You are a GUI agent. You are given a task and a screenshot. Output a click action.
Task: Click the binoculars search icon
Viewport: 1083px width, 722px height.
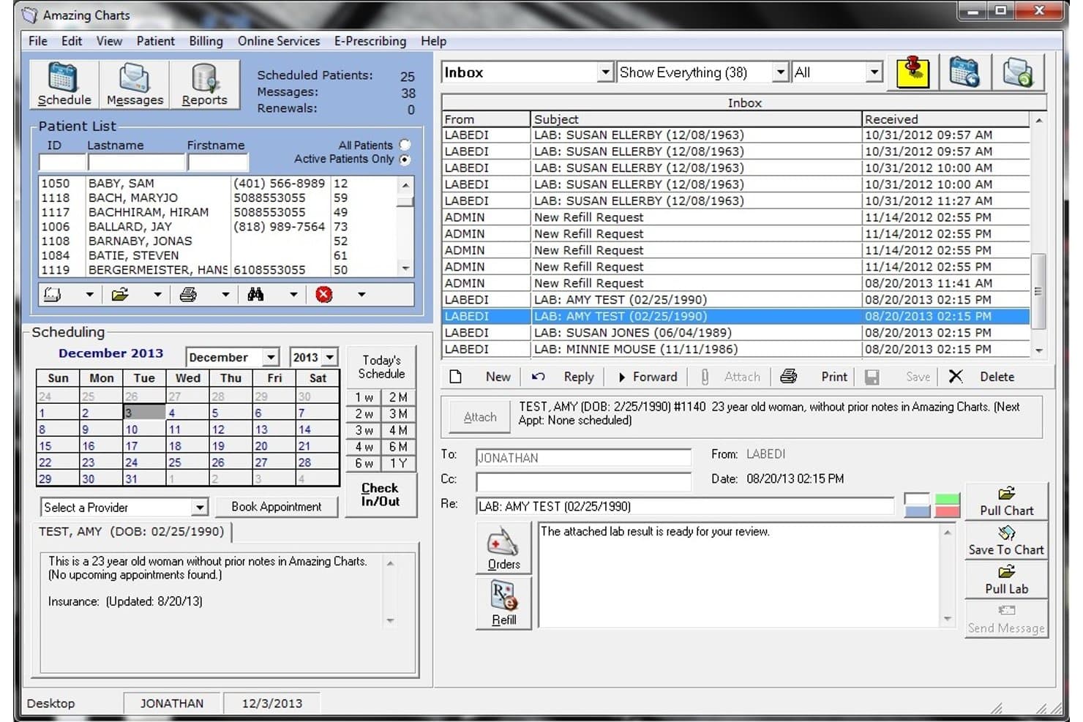click(255, 294)
